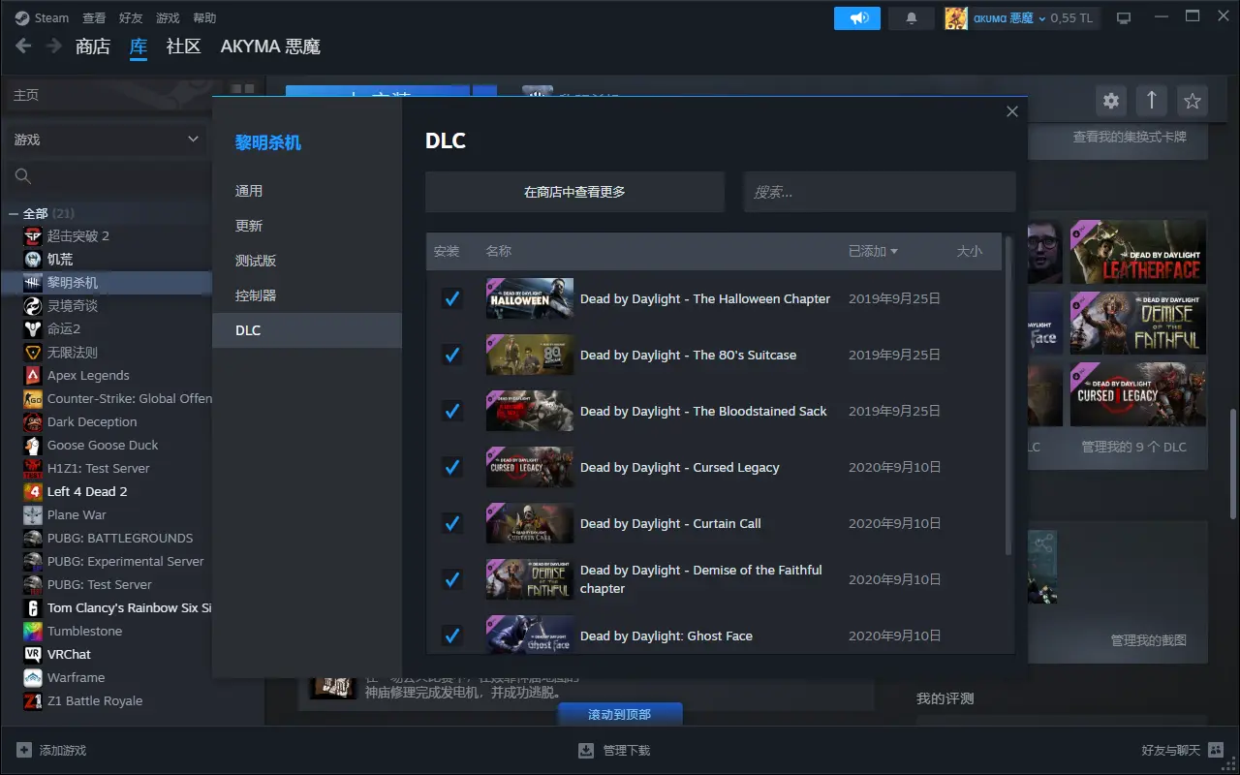This screenshot has width=1240, height=775.
Task: Click the favorite star icon
Action: point(1193,101)
